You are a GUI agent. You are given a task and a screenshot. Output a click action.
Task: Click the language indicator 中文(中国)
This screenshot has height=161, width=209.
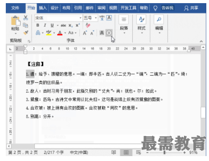79,153
